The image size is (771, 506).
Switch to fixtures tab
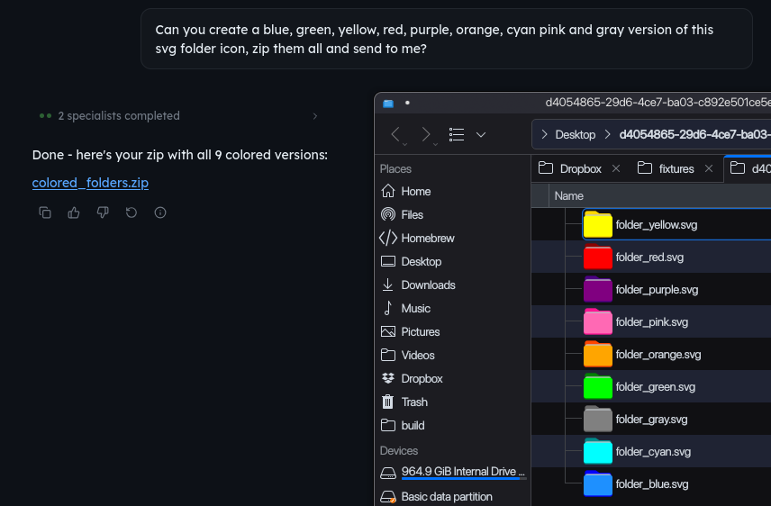pos(666,168)
